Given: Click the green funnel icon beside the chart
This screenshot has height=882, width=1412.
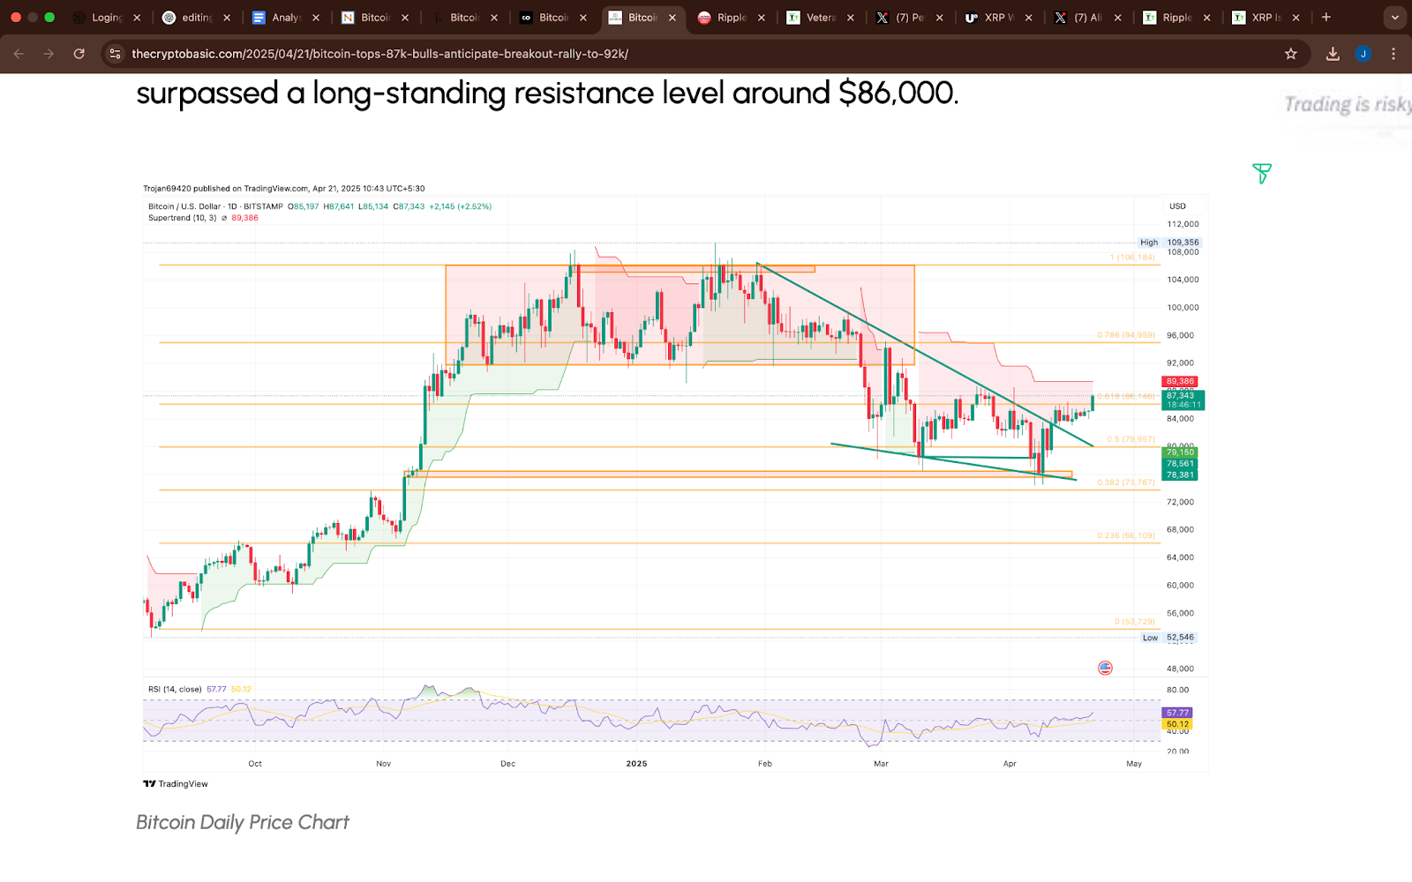Looking at the screenshot, I should click(1262, 174).
